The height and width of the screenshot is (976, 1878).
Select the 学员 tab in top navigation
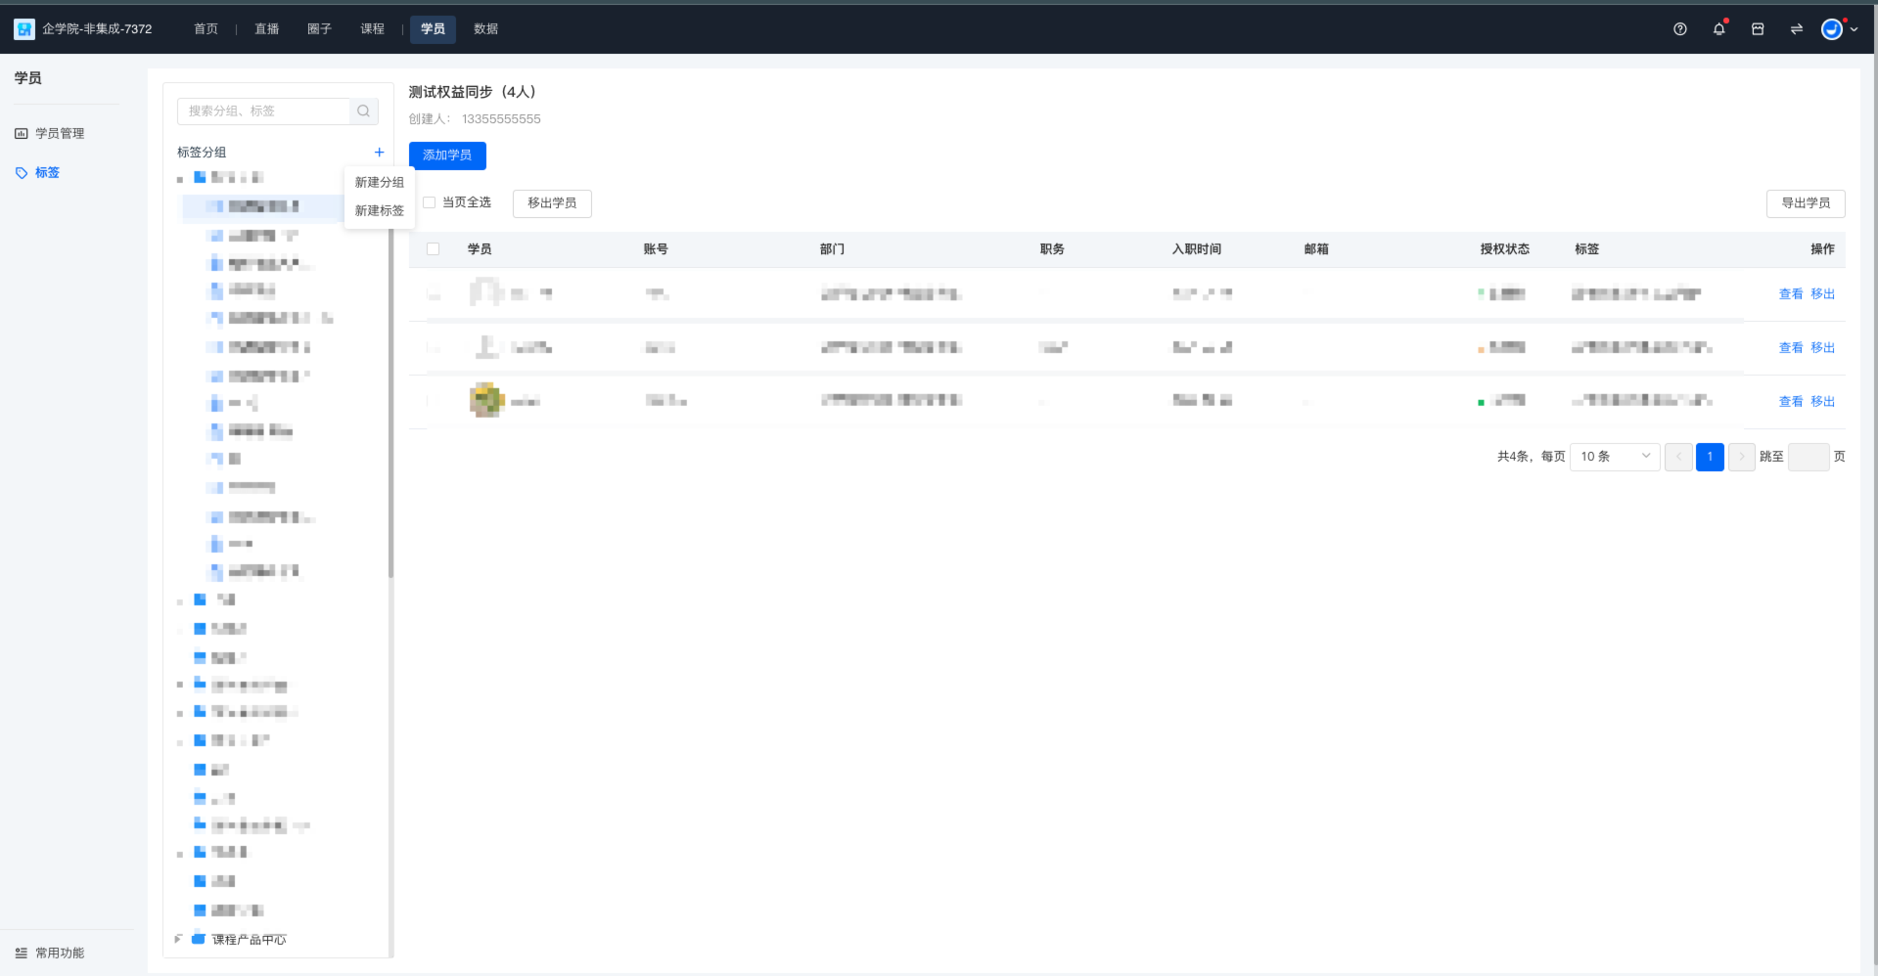(434, 29)
